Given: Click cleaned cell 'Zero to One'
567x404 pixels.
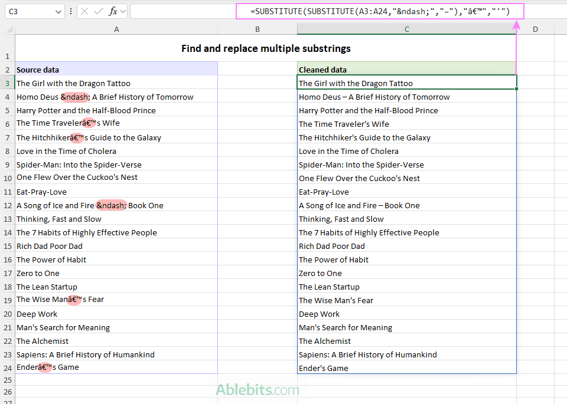Looking at the screenshot, I should coord(407,272).
